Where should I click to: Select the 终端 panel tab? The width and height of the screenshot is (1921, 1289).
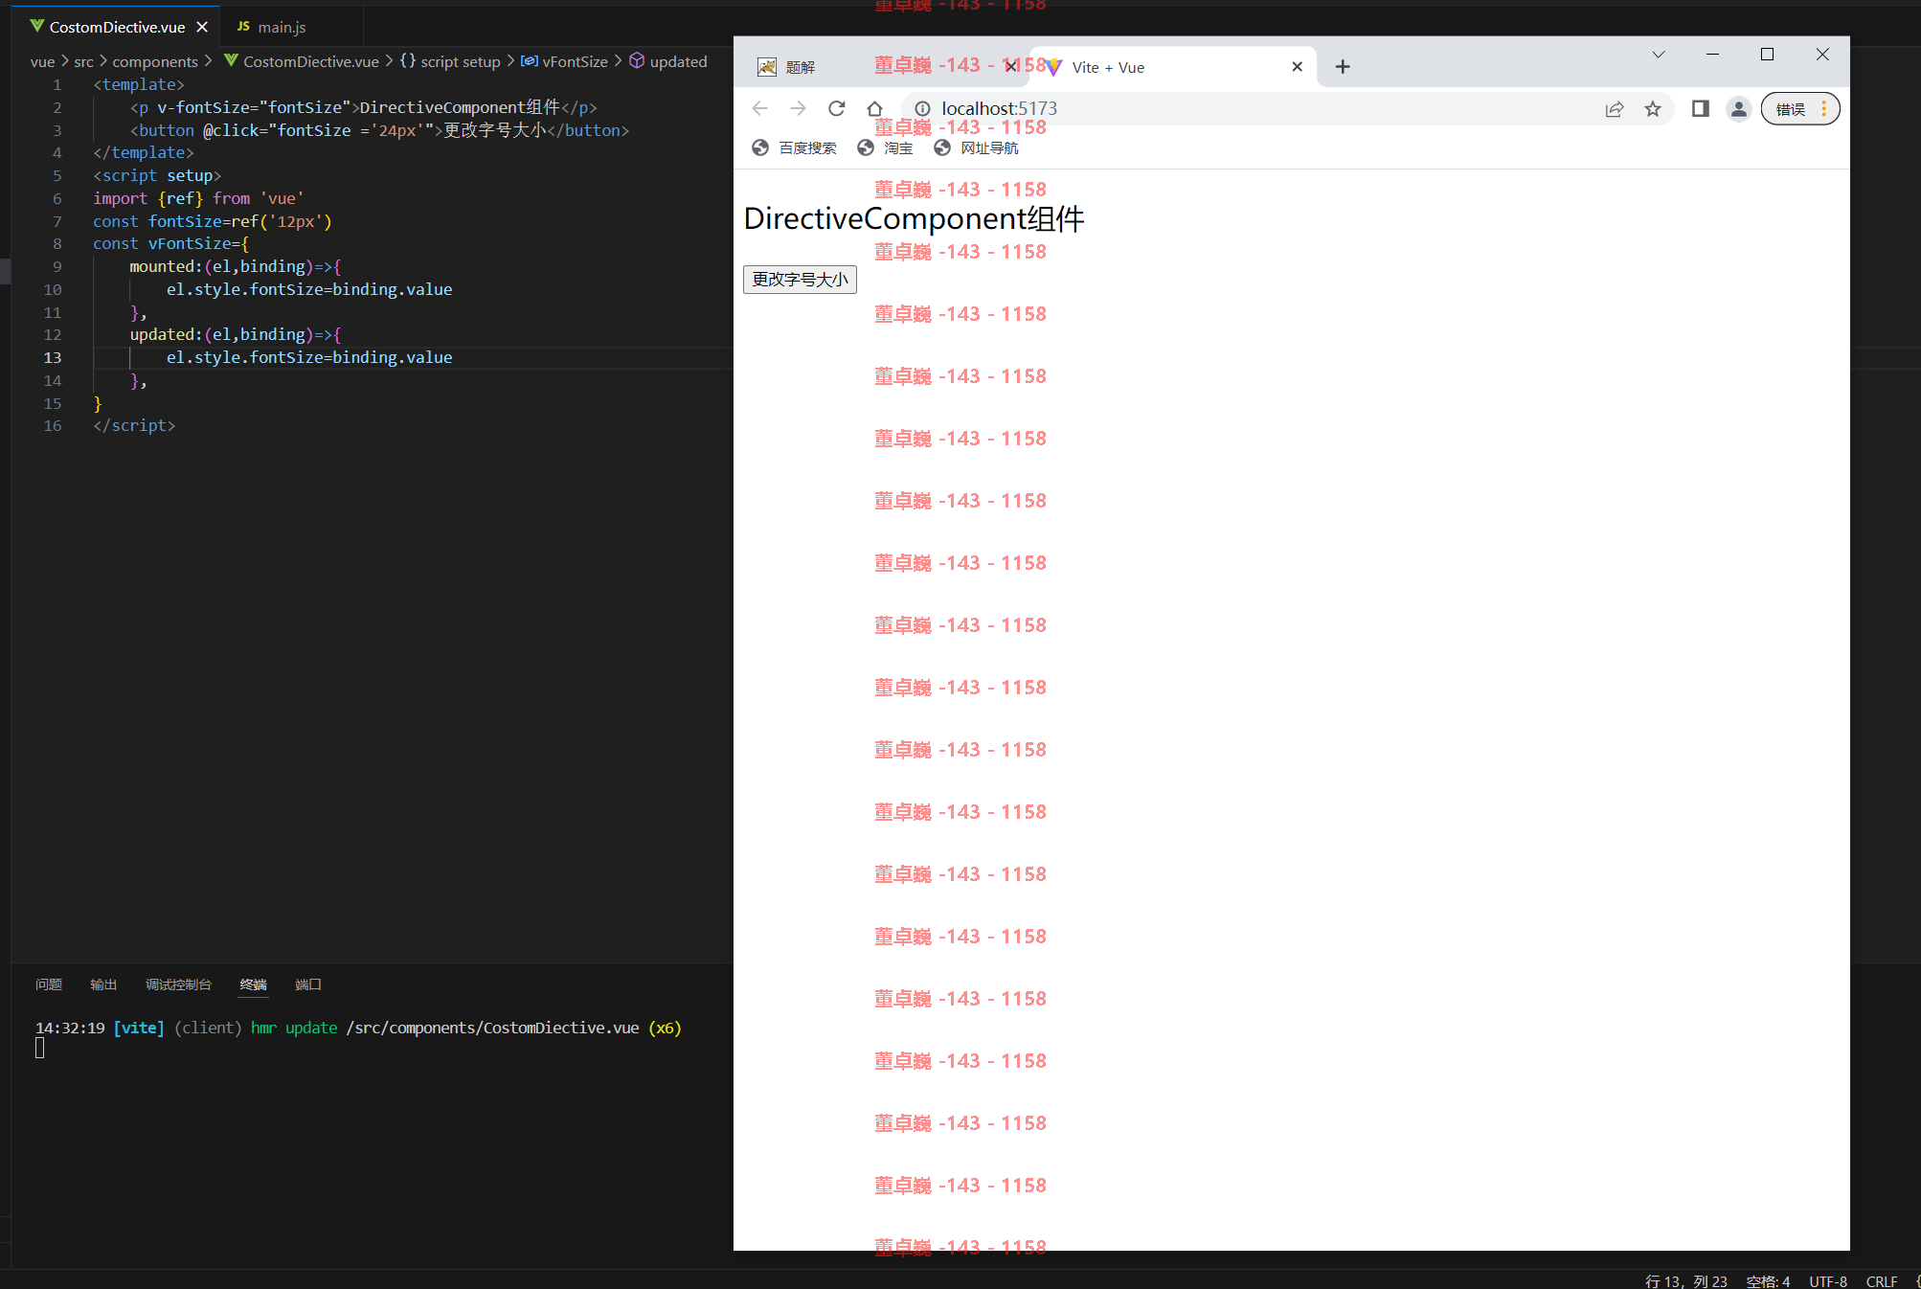pyautogui.click(x=253, y=984)
